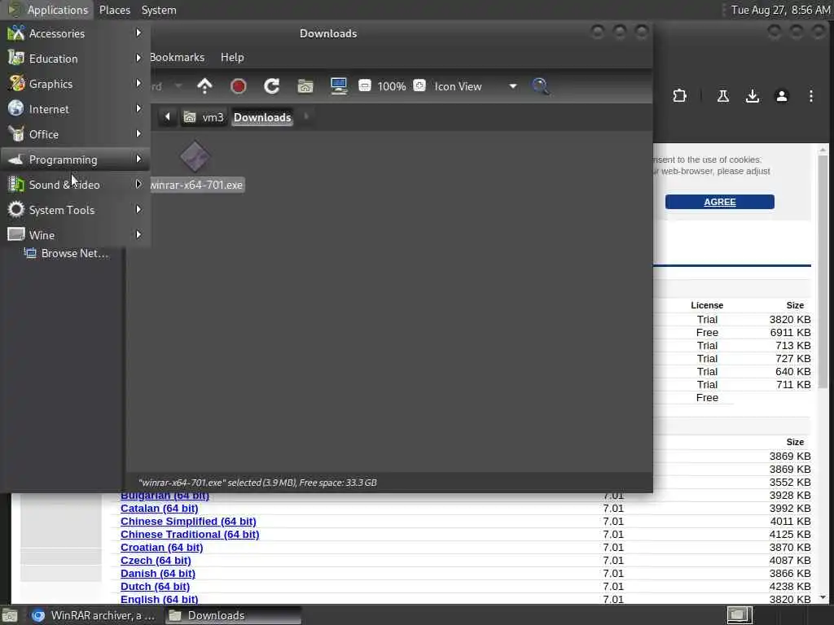Open the System menu
834x625 pixels.
click(x=159, y=10)
